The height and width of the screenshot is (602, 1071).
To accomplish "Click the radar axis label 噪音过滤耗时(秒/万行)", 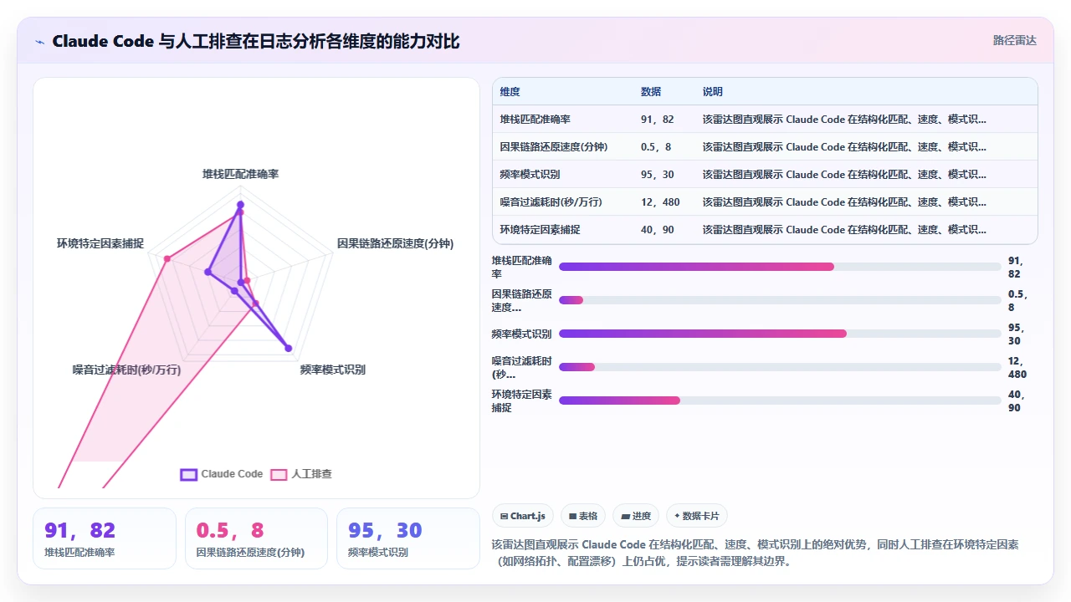I will (126, 370).
